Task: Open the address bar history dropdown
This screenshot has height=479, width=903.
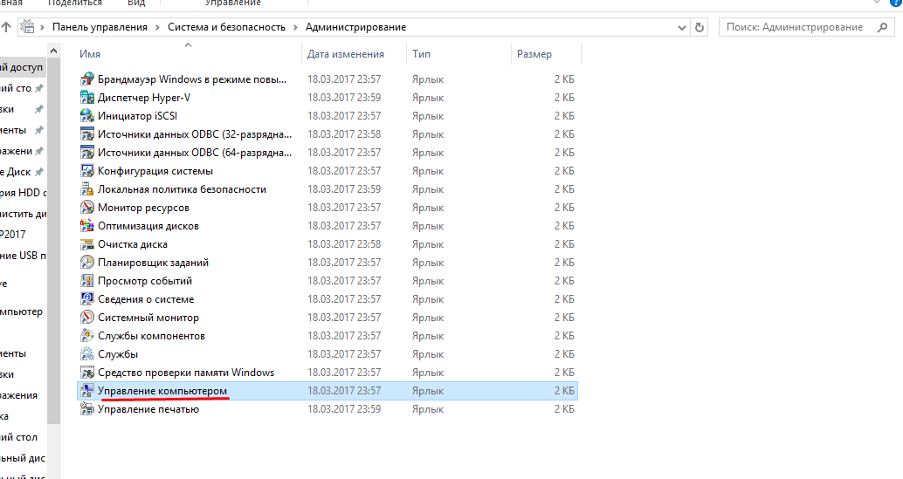Action: click(x=682, y=27)
